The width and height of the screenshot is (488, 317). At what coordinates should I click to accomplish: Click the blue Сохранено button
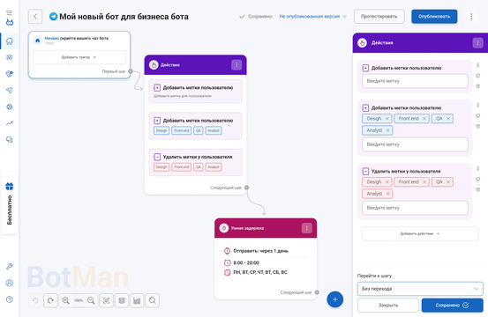452,306
